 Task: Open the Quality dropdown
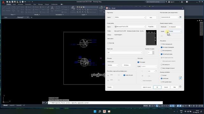(175, 31)
